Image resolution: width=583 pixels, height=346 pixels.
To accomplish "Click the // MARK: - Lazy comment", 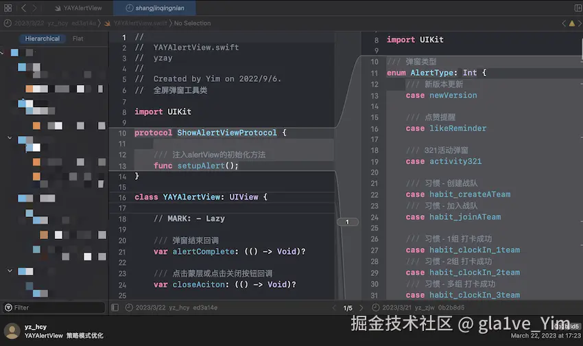I will coord(189,219).
